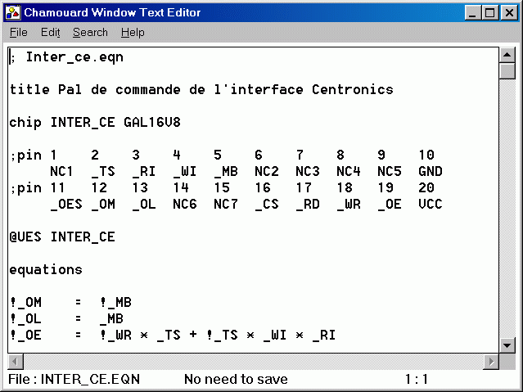Viewport: 523px width, 392px height.
Task: Click the horizontal scrollbar left arrow
Action: pos(15,361)
